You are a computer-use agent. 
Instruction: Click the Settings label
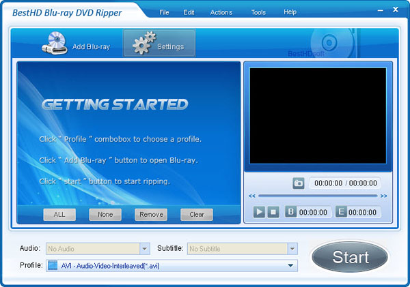point(170,47)
